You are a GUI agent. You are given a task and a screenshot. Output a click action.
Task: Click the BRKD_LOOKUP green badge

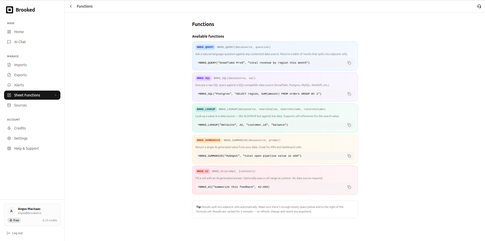click(x=206, y=109)
